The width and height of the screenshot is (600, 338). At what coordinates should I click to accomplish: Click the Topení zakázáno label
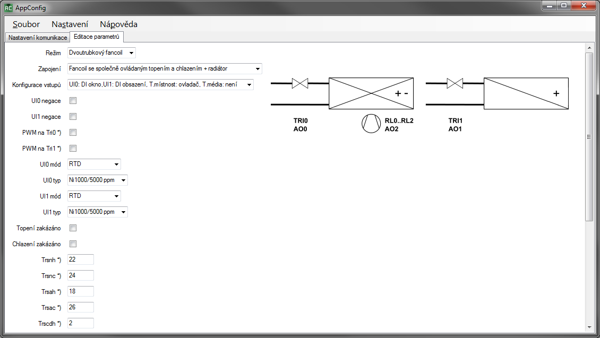pyautogui.click(x=39, y=228)
